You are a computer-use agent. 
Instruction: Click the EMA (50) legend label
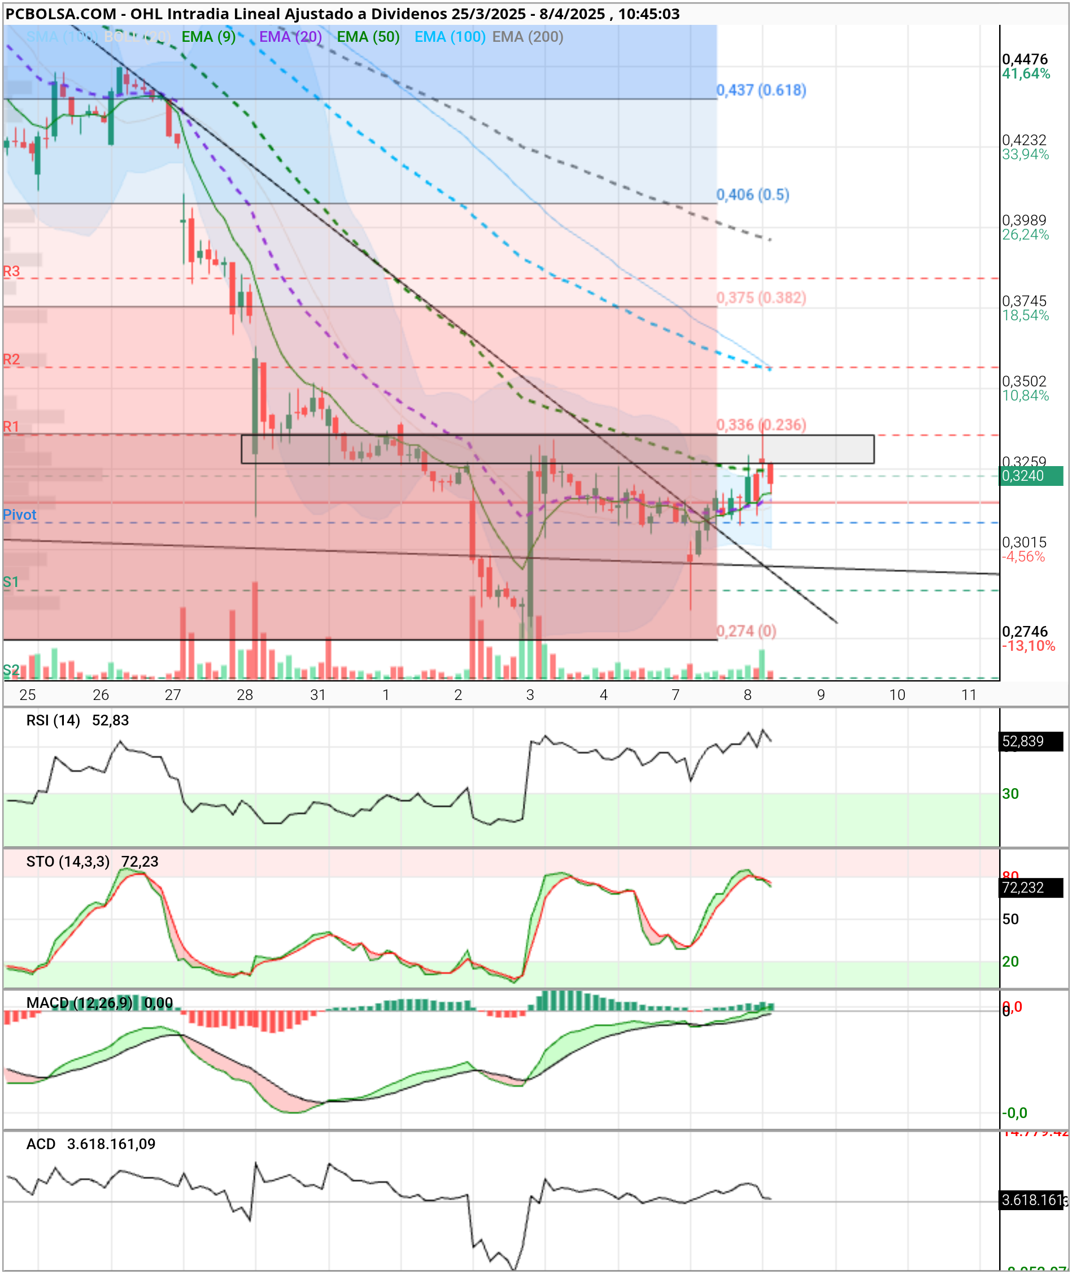(368, 37)
